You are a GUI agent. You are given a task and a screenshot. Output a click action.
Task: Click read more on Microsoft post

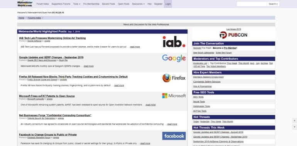pyautogui.click(x=150, y=105)
